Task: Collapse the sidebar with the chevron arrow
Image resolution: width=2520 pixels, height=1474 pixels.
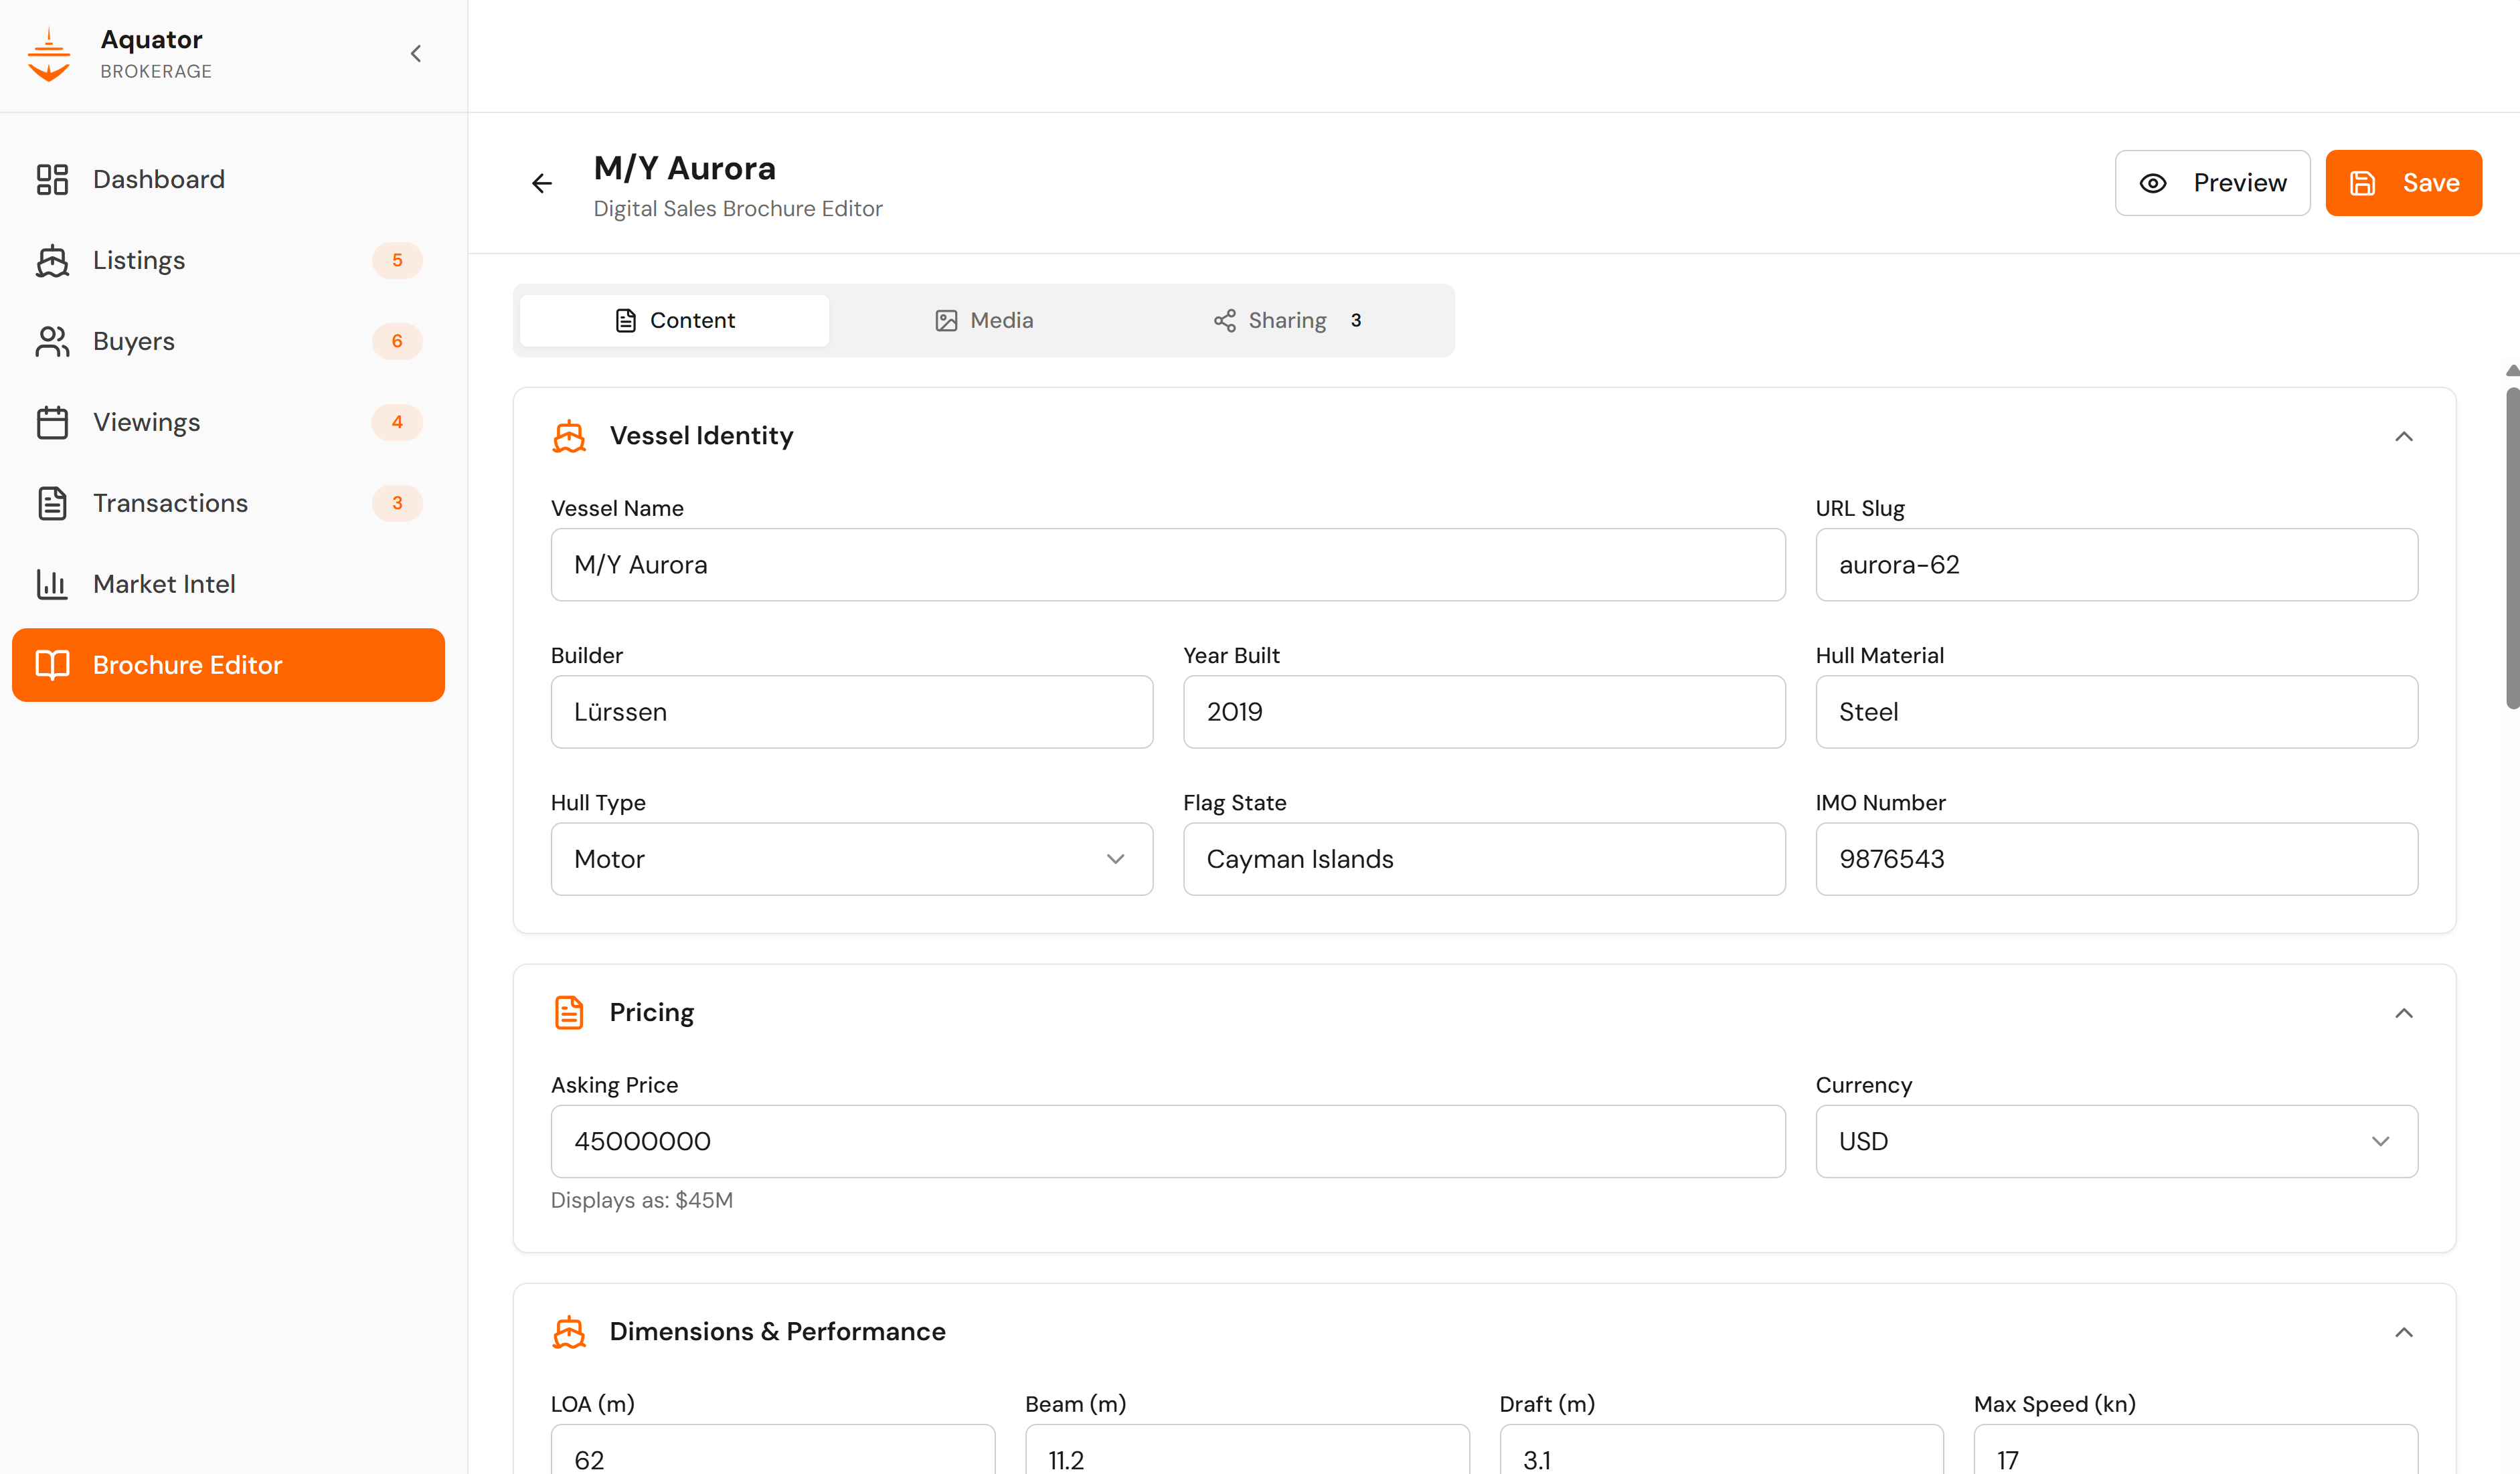Action: [x=416, y=54]
